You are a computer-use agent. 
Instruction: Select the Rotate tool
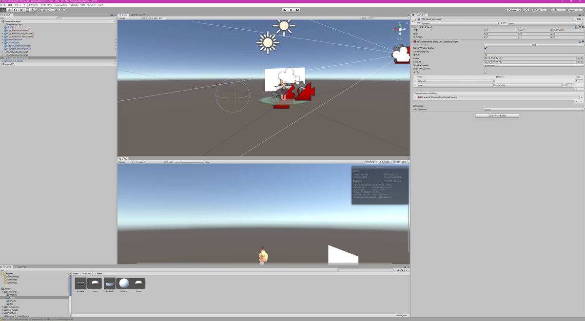15,10
